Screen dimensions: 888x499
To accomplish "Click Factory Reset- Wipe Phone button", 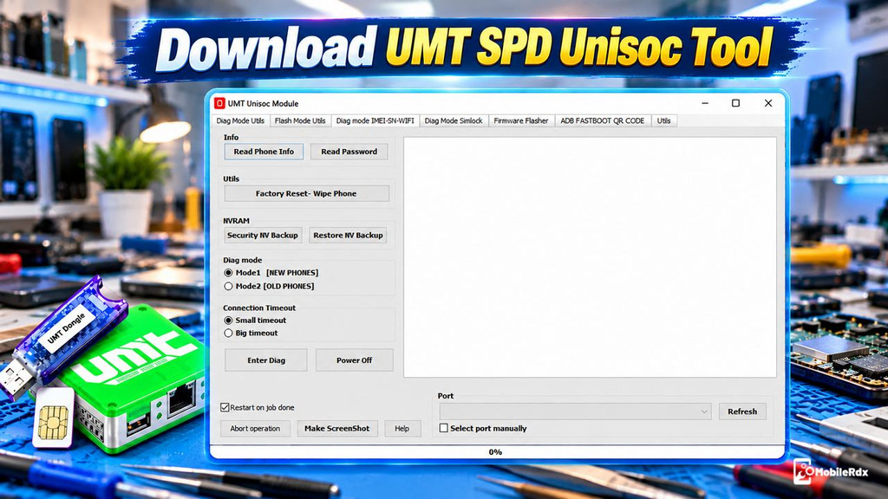I will tap(306, 193).
